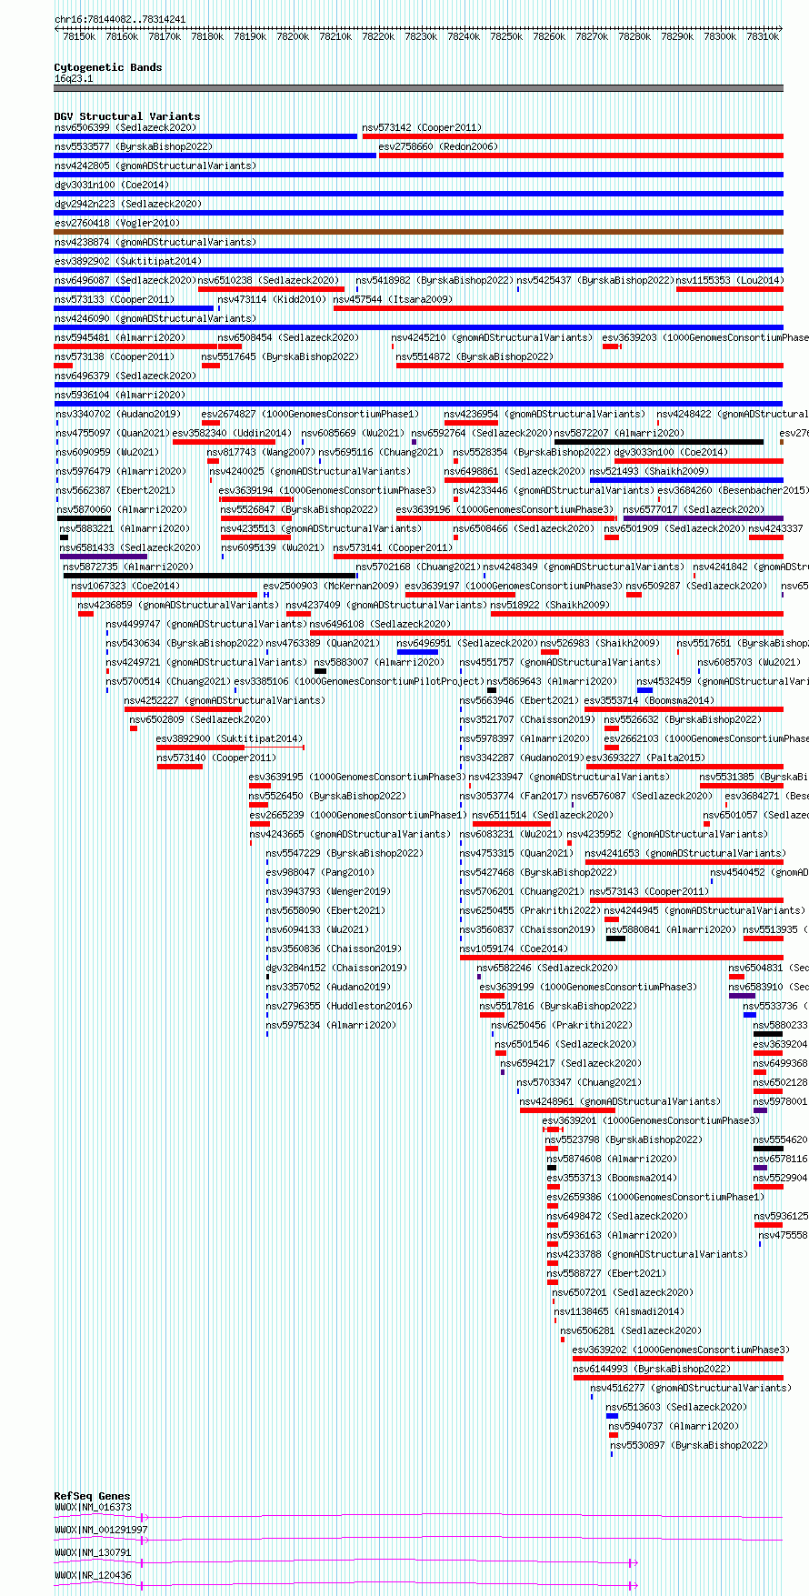Click the nsv4238874 gnomAD variant label
The height and width of the screenshot is (1596, 809).
tap(155, 242)
